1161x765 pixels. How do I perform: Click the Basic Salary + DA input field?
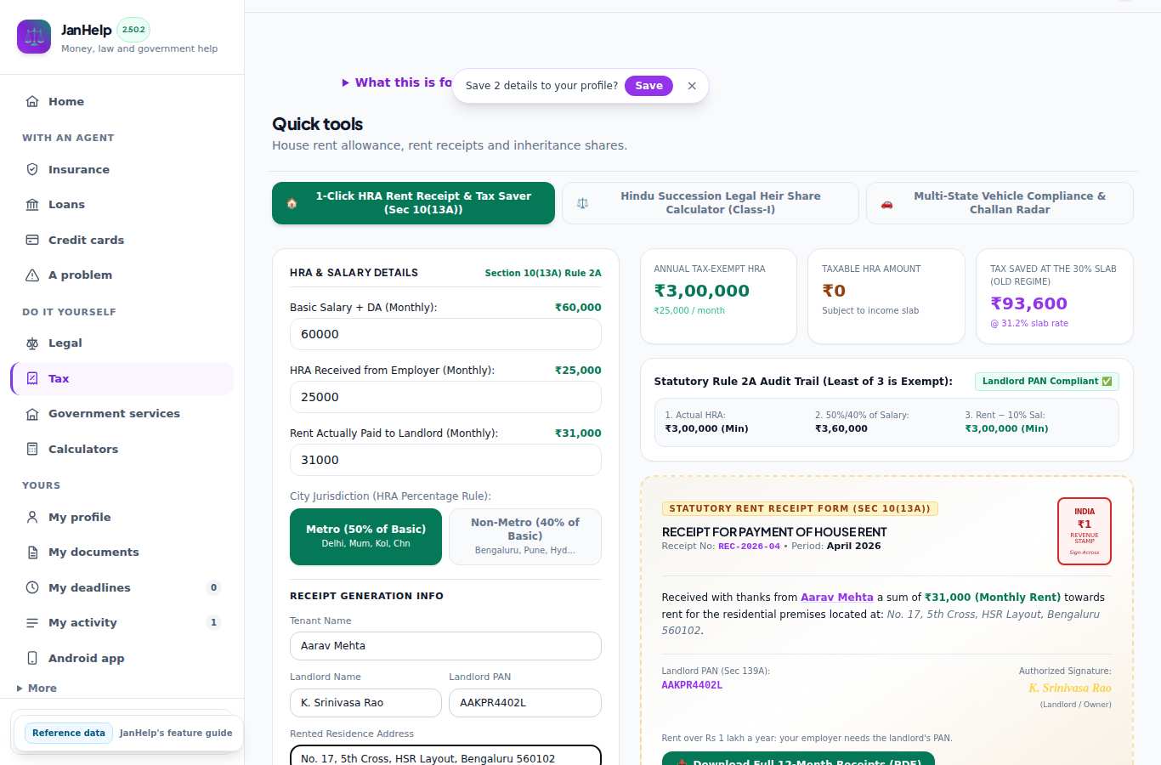coord(445,334)
